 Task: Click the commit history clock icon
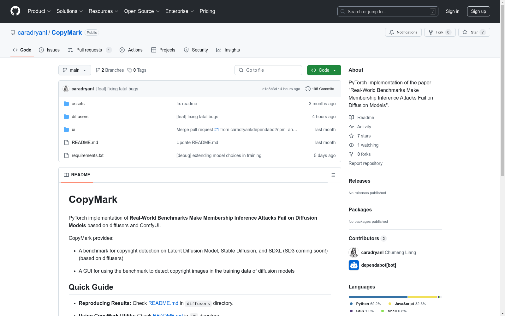(x=308, y=89)
